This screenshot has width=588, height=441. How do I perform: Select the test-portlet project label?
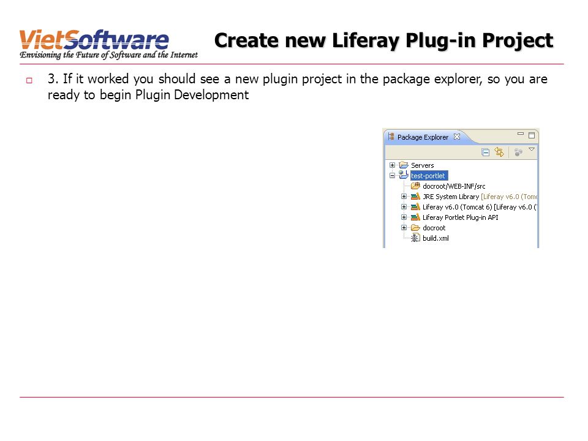pos(428,176)
